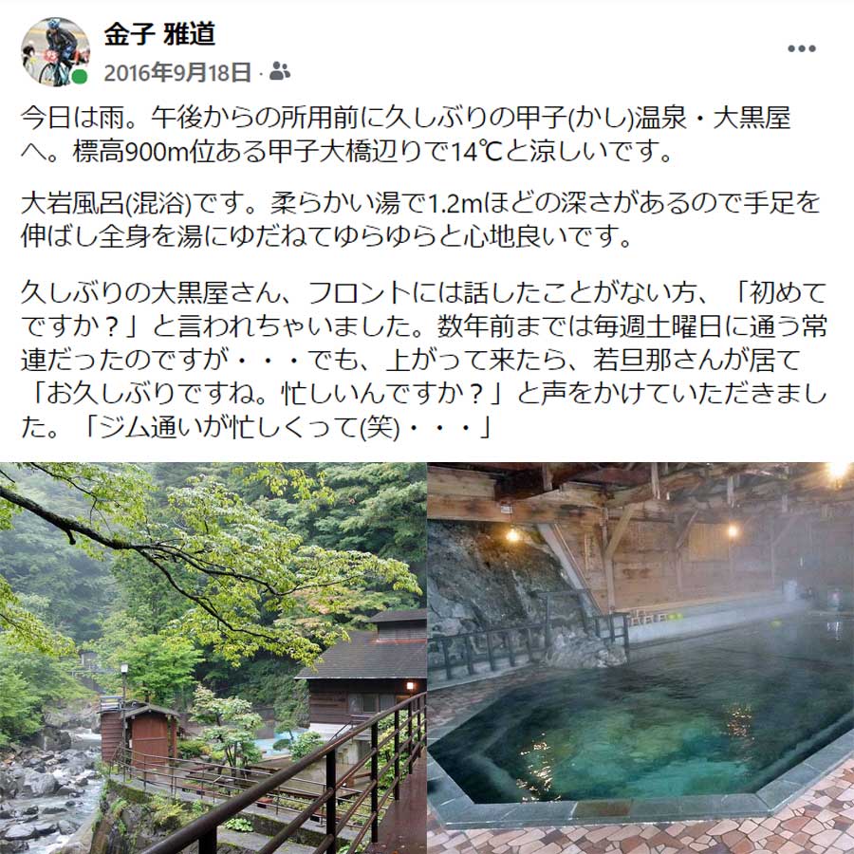The height and width of the screenshot is (854, 854).
Task: Open author name 金子 雅道 profile link
Action: pyautogui.click(x=159, y=34)
